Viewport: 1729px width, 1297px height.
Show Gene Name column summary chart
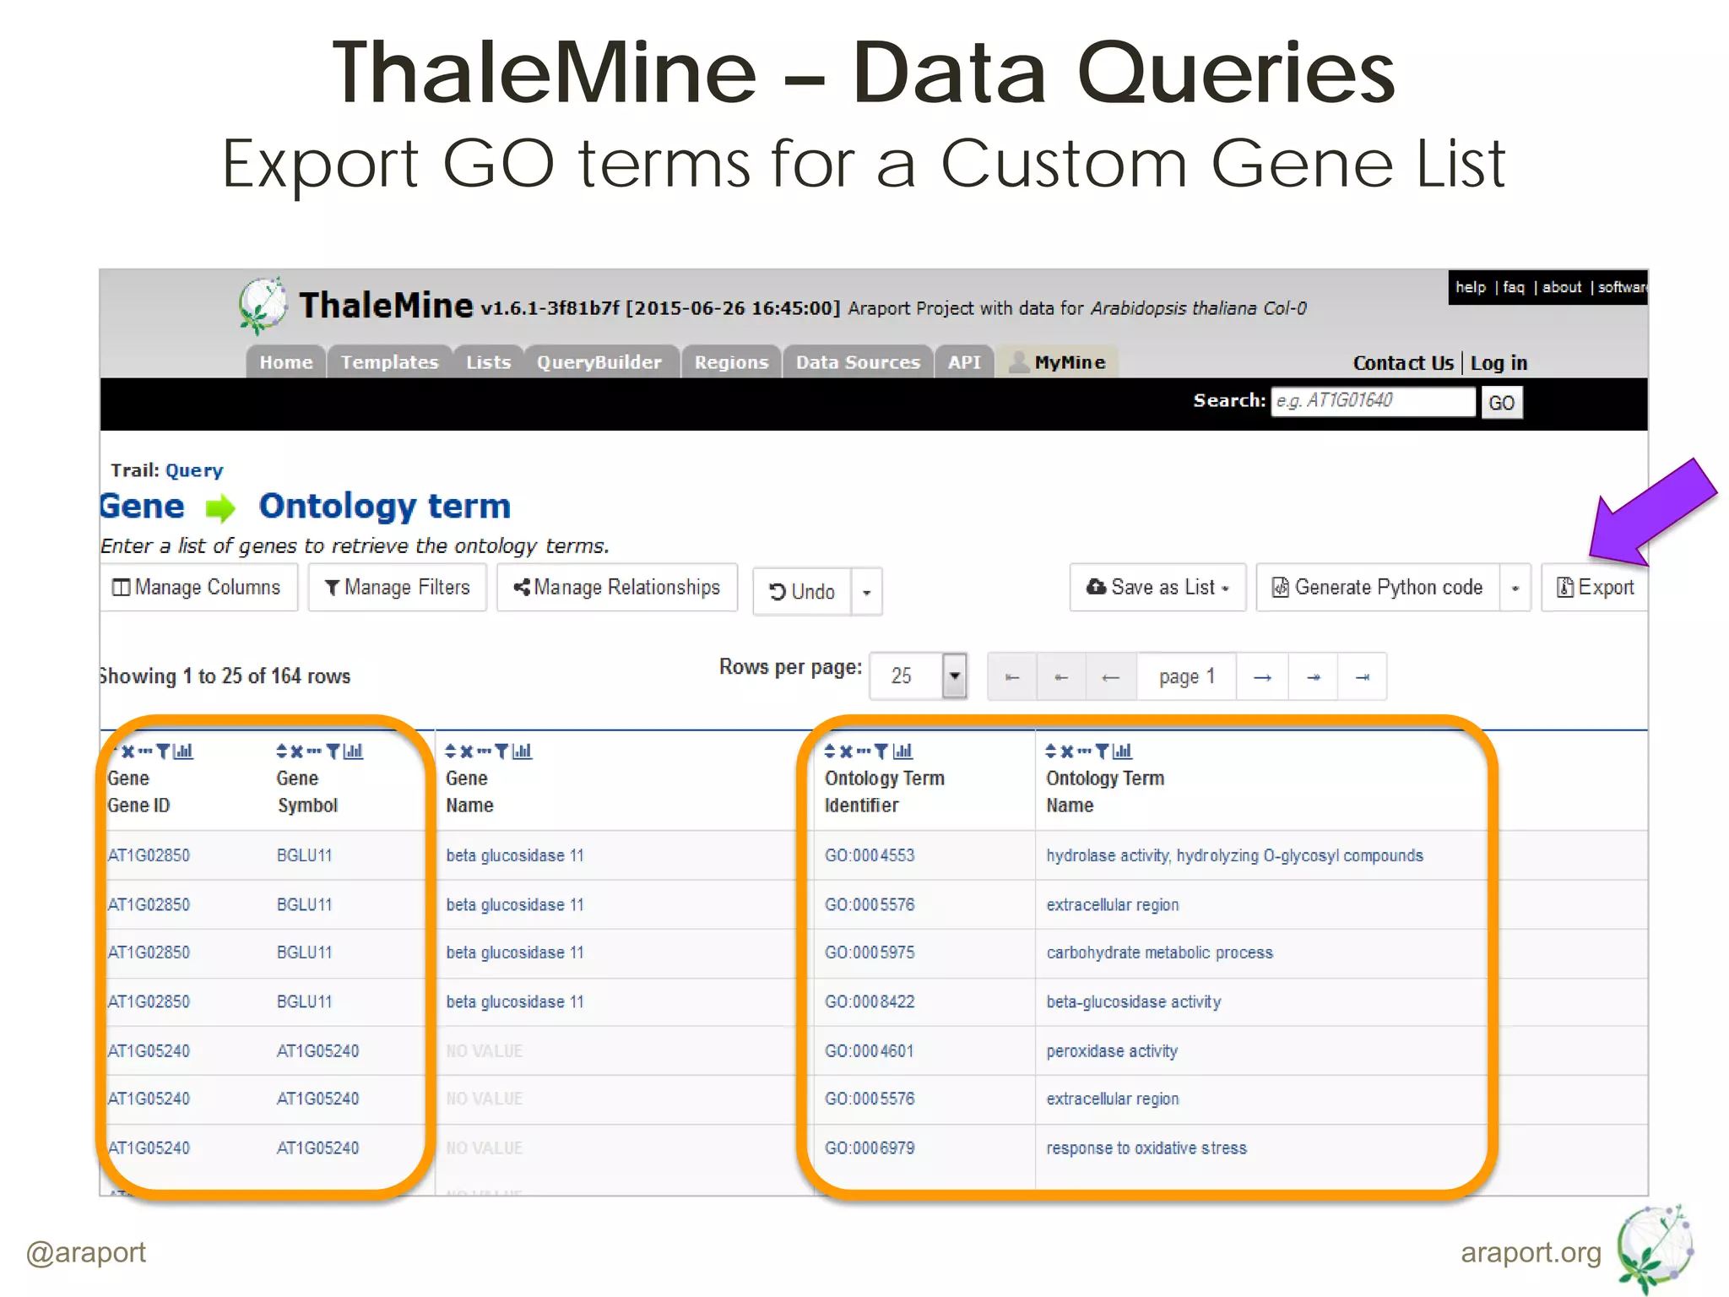[x=523, y=751]
